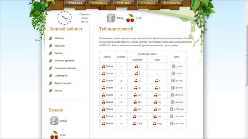The height and width of the screenshot is (139, 248).
Task: Click the Обычный harvest sub-header
Action: pos(137,60)
